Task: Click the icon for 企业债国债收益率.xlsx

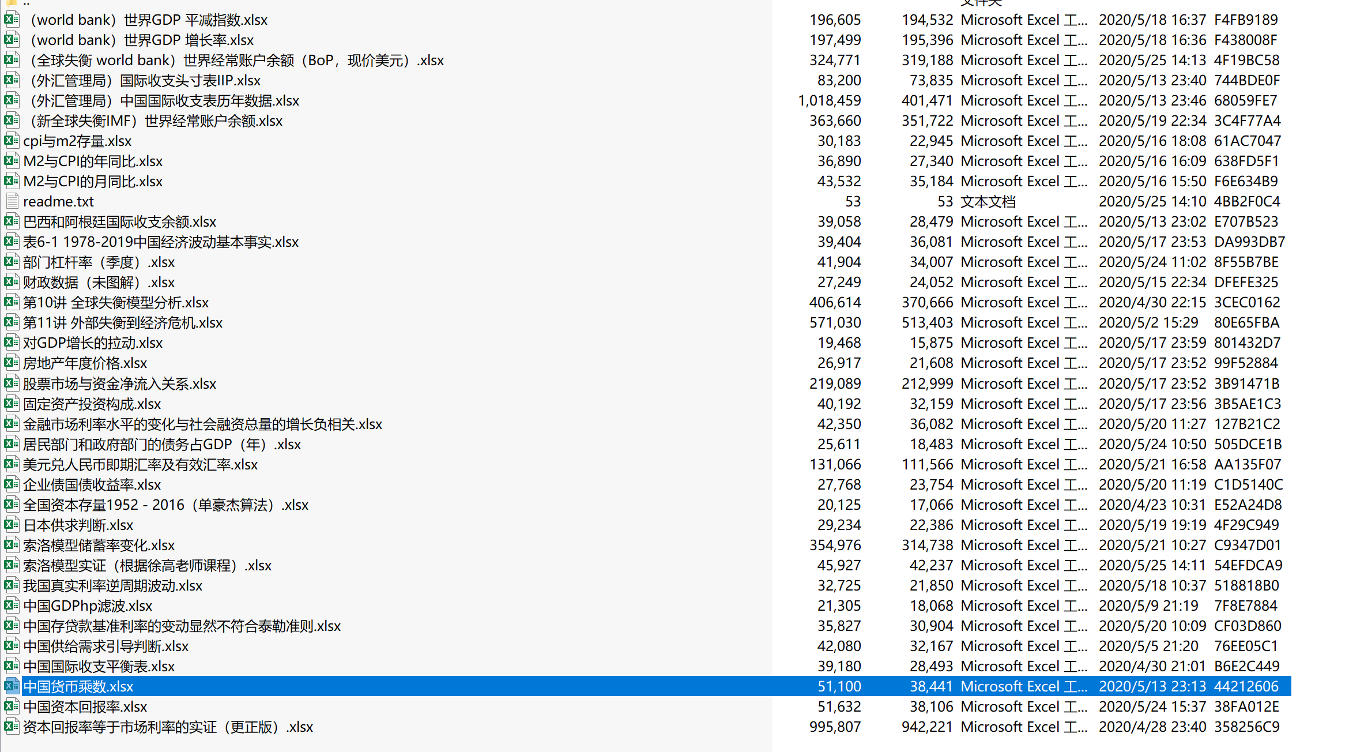Action: tap(12, 484)
